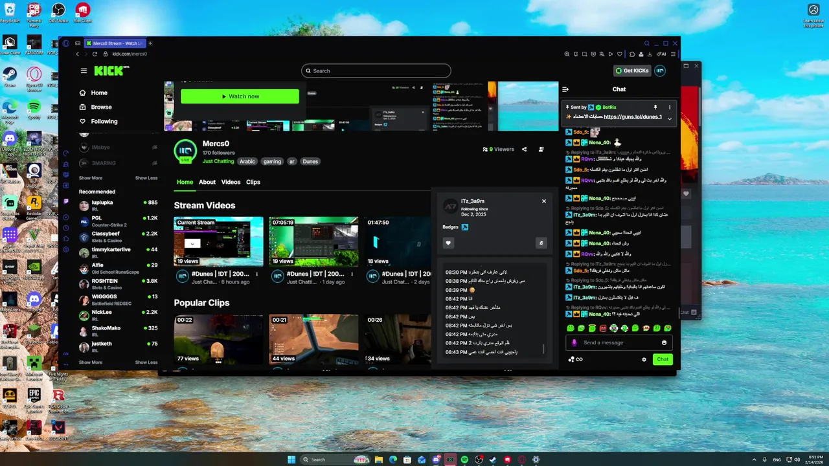Open the emoji picker in message box

(664, 342)
